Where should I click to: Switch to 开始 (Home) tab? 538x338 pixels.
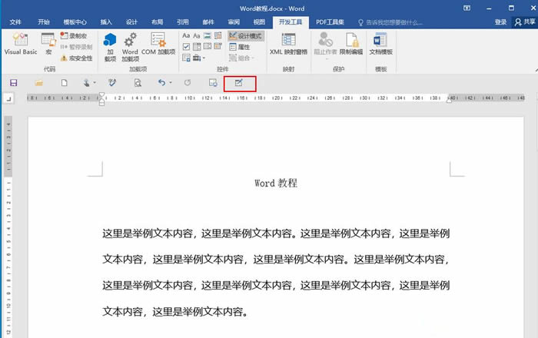click(x=44, y=22)
